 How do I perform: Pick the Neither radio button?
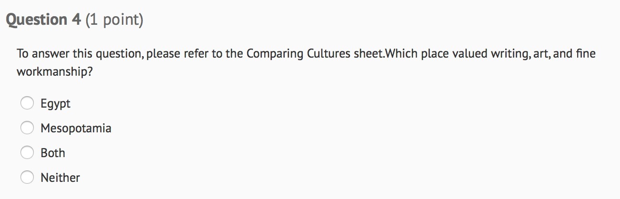tap(27, 178)
